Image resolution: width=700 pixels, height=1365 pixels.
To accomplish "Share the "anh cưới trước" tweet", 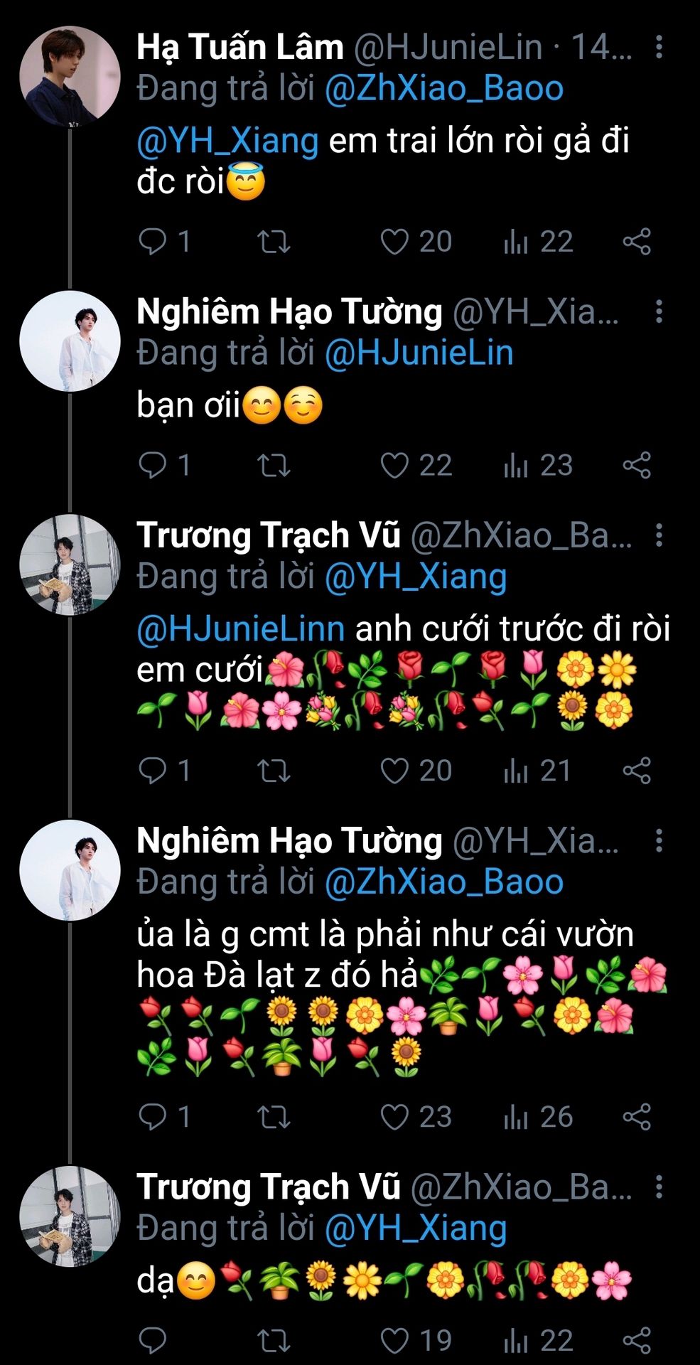I will pyautogui.click(x=637, y=771).
